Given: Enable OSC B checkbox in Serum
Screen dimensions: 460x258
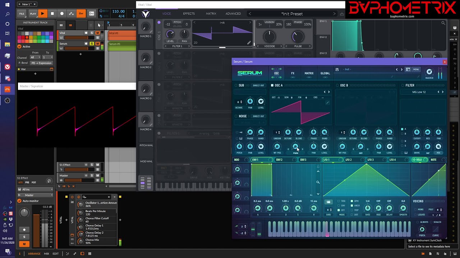Looking at the screenshot, I should click(337, 86).
